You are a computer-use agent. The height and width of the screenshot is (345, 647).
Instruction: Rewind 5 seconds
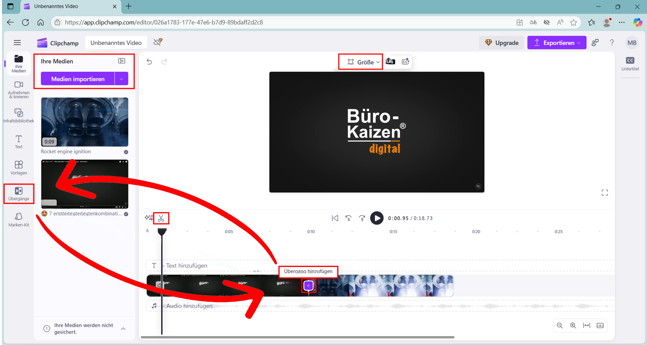pyautogui.click(x=348, y=218)
